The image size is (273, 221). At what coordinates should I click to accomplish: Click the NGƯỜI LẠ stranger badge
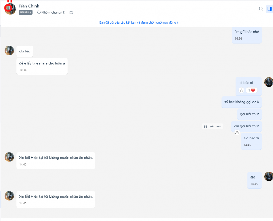click(25, 12)
